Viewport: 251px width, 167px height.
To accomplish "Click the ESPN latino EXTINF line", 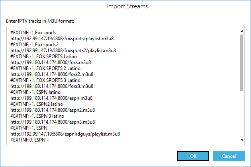I will 35,92.
